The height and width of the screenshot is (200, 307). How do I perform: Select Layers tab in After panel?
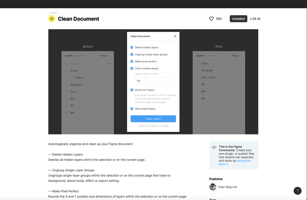[200, 56]
